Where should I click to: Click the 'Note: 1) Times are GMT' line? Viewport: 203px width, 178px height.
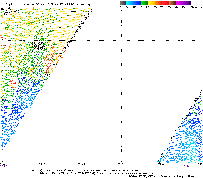click(86, 171)
